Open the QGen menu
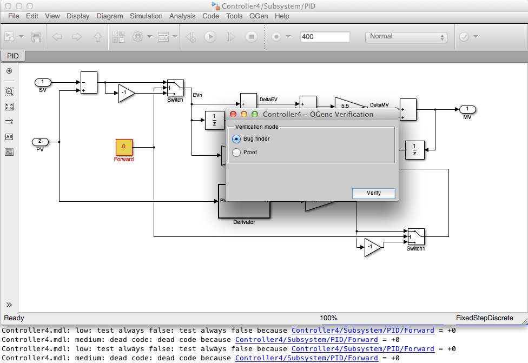 tap(259, 16)
